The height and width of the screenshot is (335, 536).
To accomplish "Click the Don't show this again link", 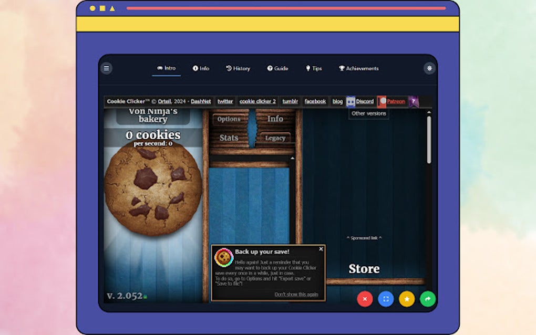I will (x=296, y=295).
